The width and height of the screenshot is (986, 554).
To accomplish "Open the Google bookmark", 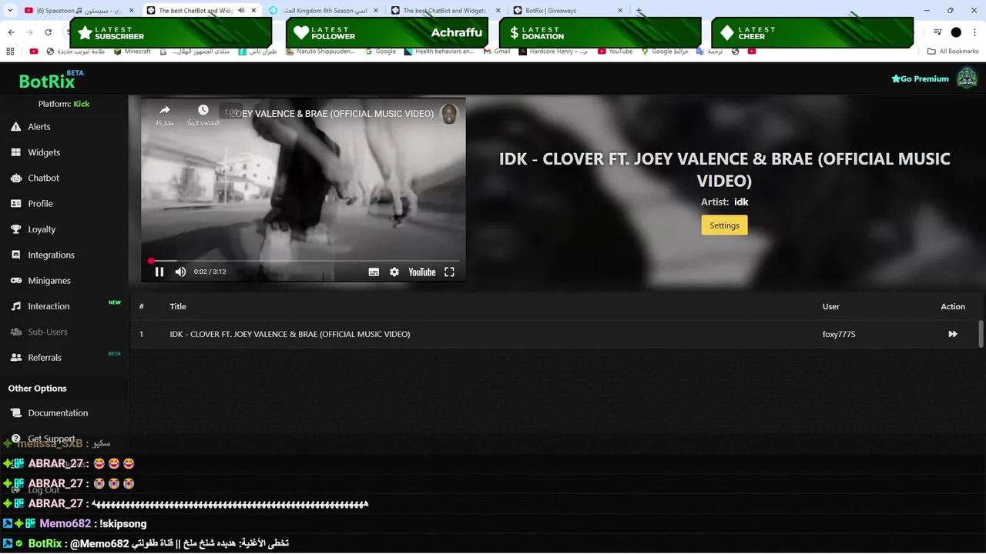I will (x=380, y=52).
